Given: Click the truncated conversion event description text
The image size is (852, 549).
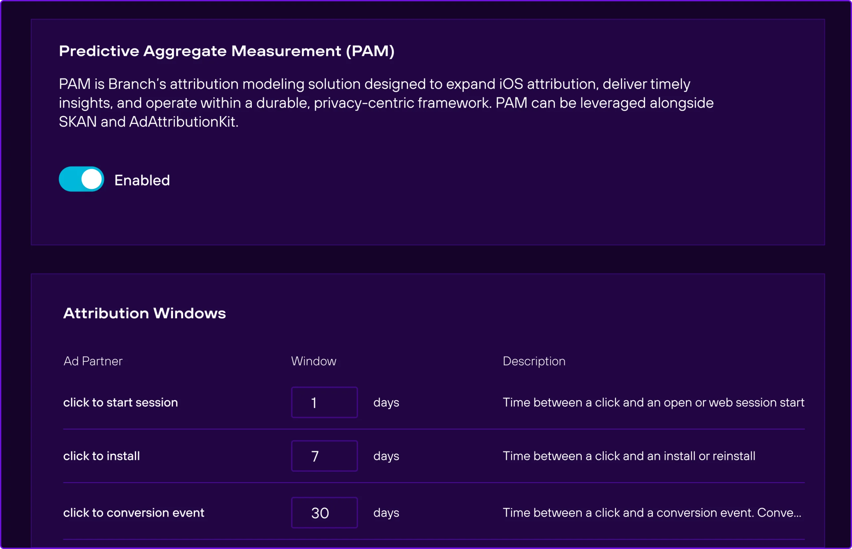Looking at the screenshot, I should 652,513.
